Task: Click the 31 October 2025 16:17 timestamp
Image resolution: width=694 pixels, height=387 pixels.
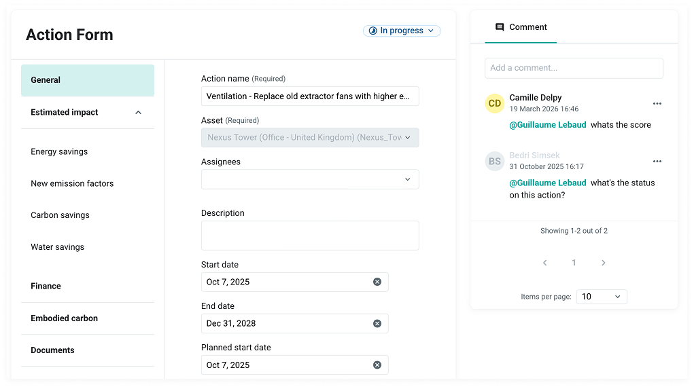Action: pos(546,167)
